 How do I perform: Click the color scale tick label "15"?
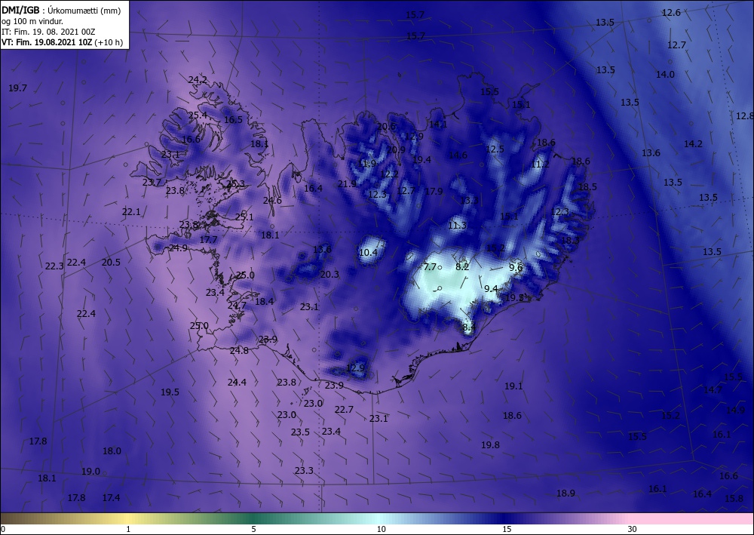click(507, 529)
